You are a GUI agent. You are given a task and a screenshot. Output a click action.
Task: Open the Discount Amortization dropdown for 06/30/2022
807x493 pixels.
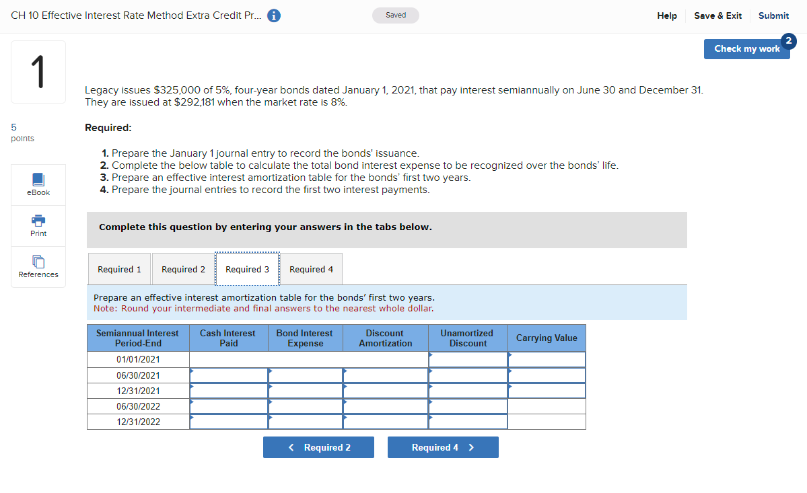[x=385, y=406]
